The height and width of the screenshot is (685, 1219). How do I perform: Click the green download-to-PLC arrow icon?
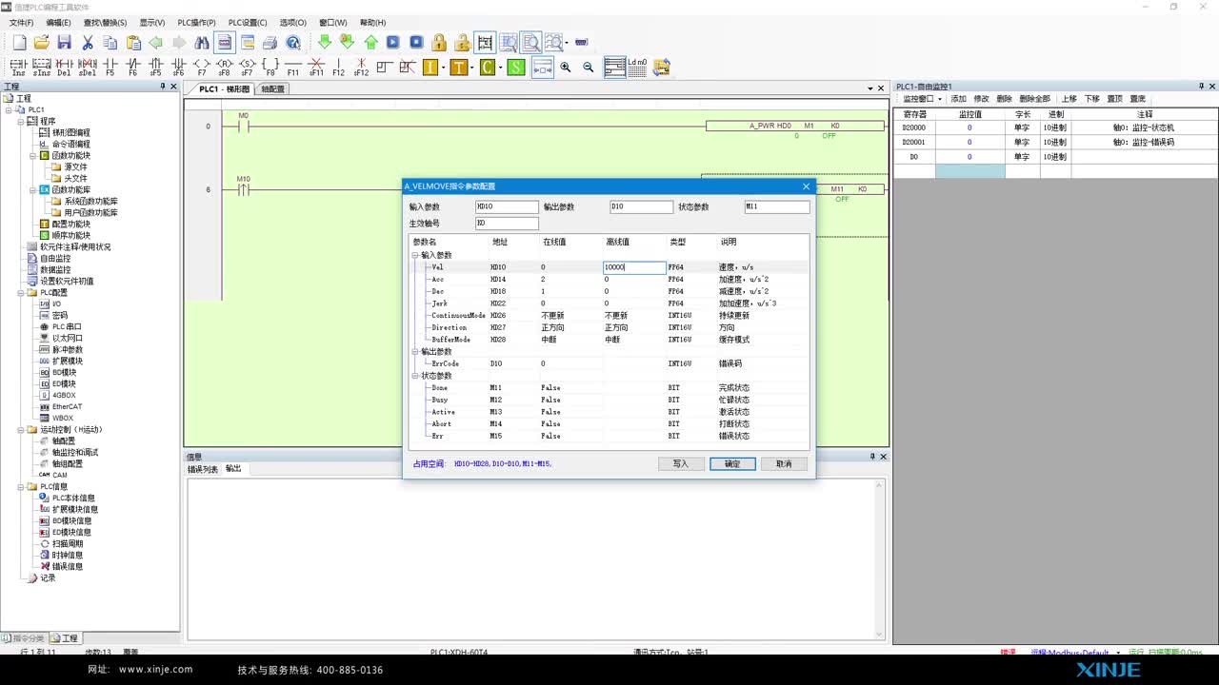(324, 43)
